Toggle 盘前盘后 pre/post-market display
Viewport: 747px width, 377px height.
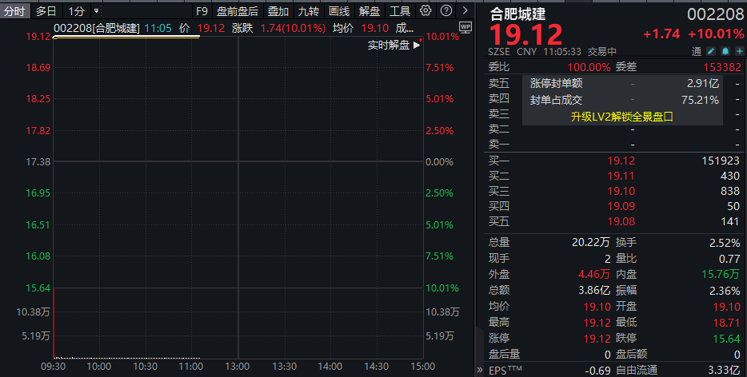point(238,11)
